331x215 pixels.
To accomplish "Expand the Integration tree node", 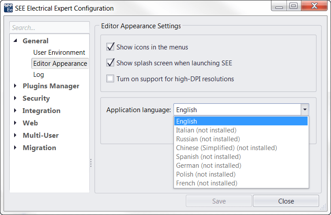I will pyautogui.click(x=16, y=111).
